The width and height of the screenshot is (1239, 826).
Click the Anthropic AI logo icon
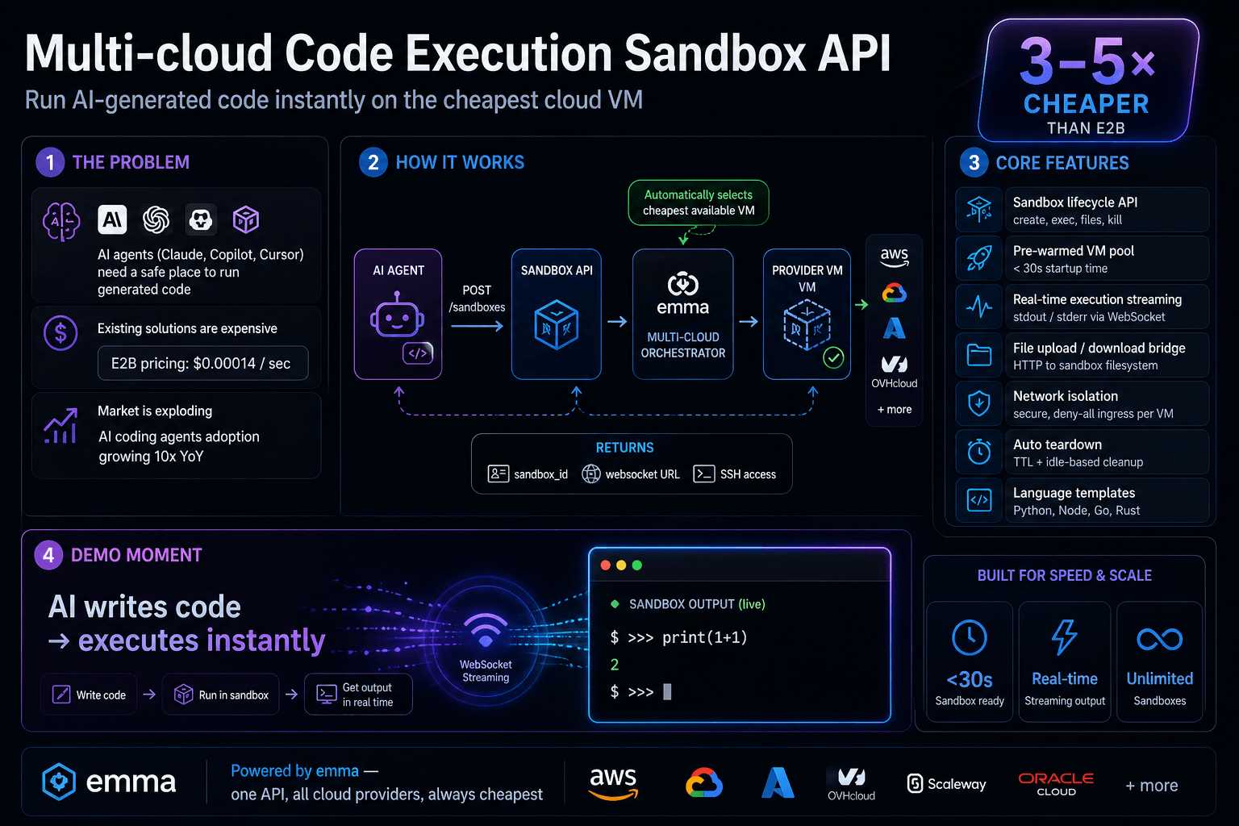tap(112, 219)
